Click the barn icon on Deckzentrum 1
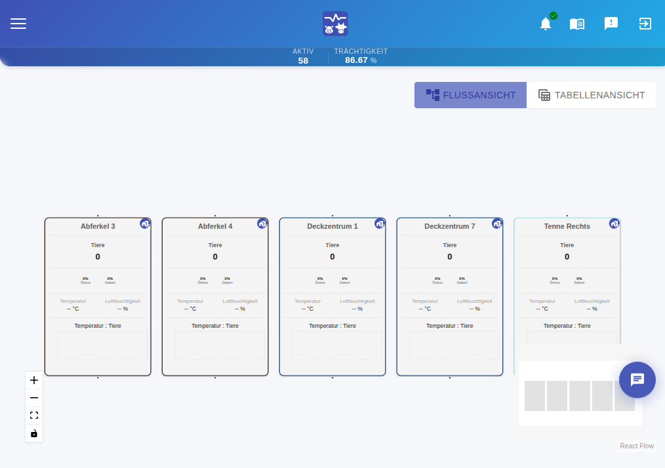 (x=380, y=224)
